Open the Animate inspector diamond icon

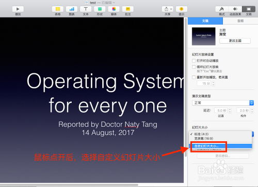[x=235, y=9]
